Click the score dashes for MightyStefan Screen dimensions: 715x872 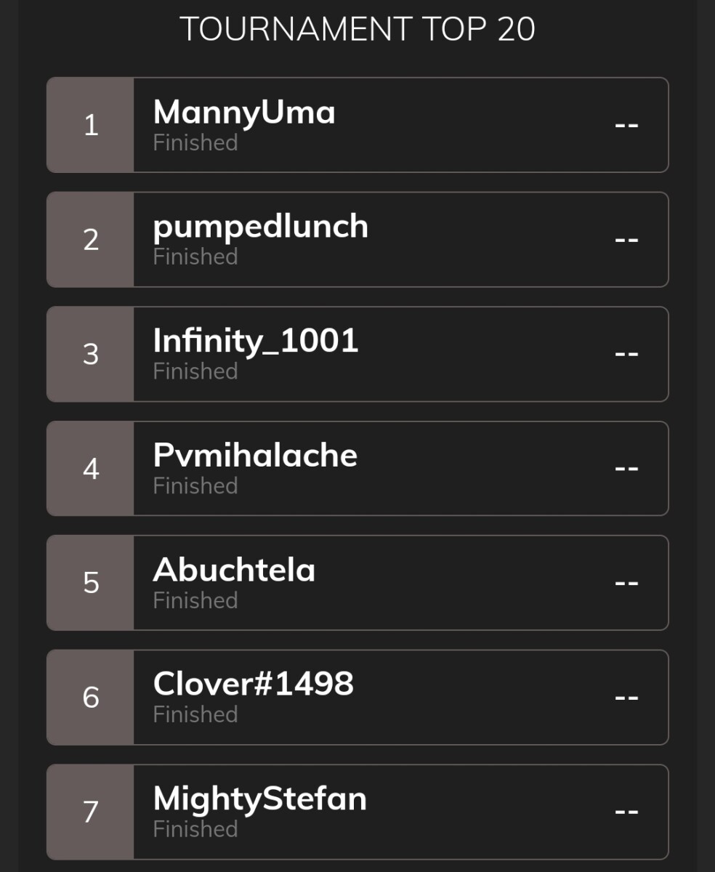point(626,812)
